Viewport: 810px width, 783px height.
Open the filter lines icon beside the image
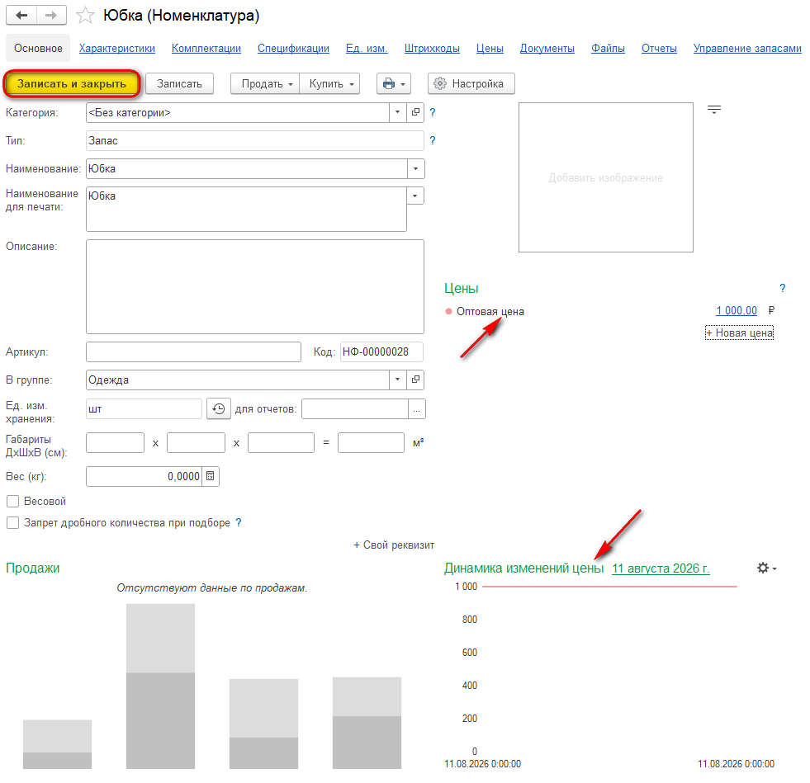[714, 110]
